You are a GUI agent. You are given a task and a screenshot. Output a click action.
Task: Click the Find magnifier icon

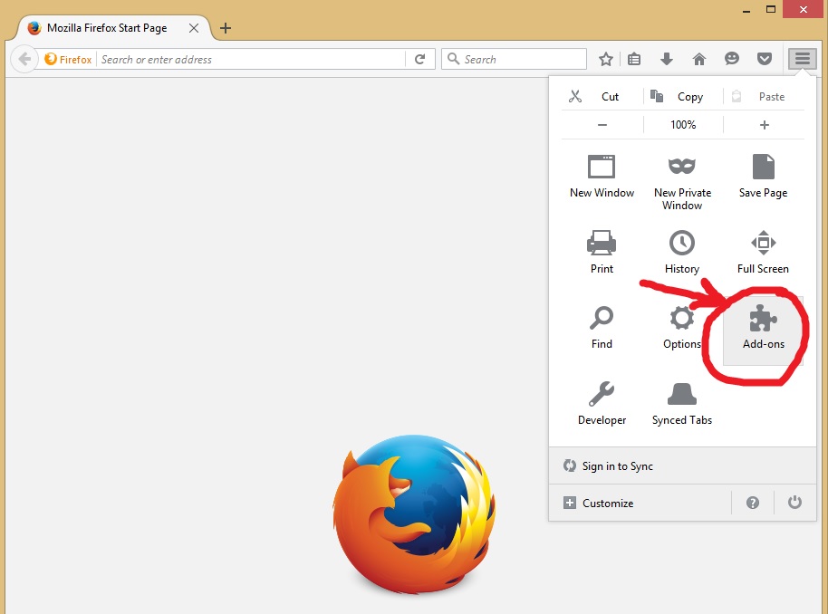(602, 319)
